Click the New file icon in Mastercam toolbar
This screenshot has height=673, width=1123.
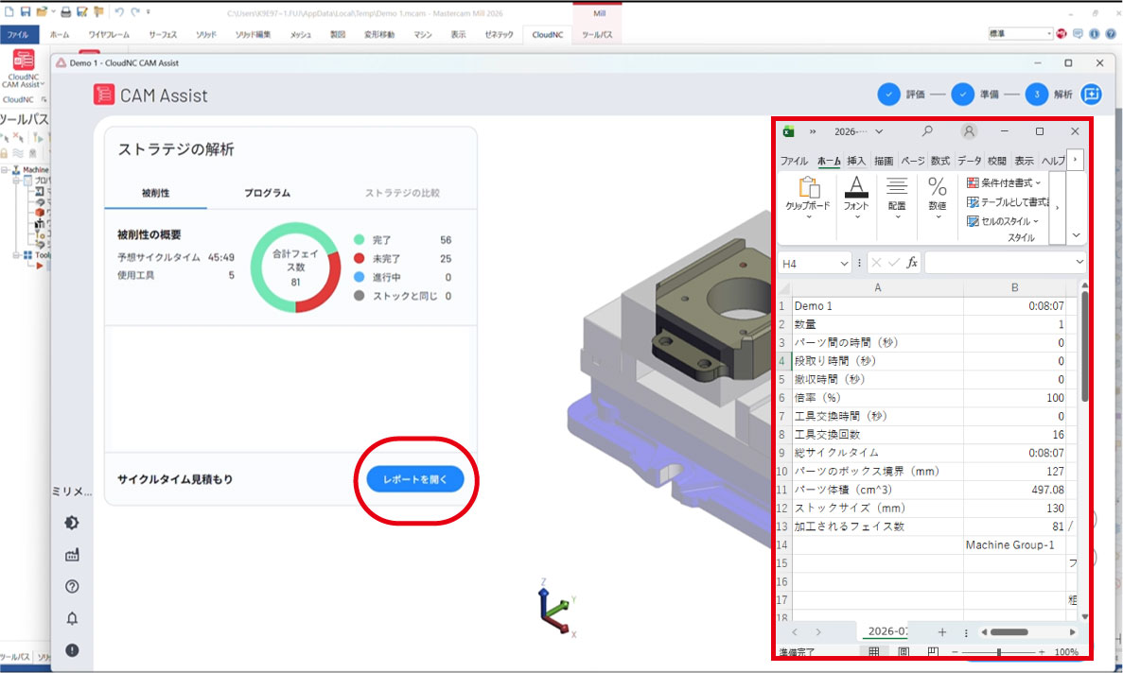(x=9, y=11)
